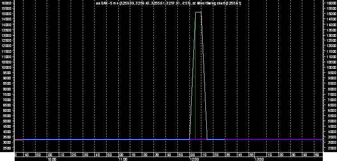Select the 12:00 hour label on time axis
The image size is (337, 161).
[x=194, y=159]
